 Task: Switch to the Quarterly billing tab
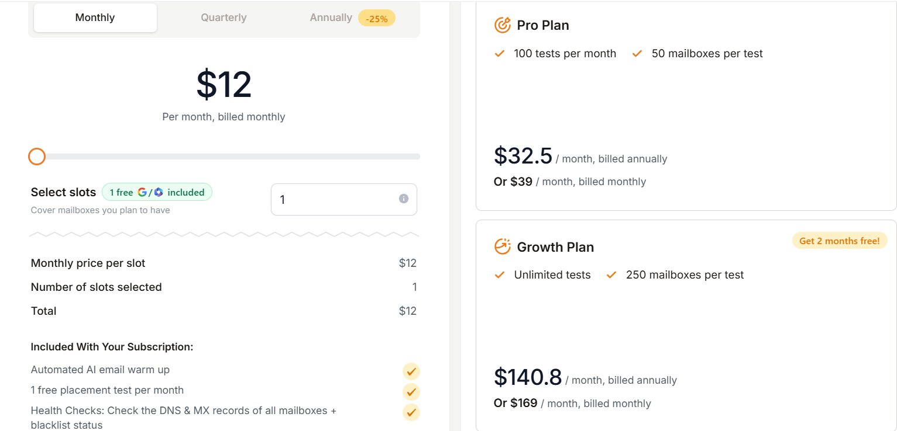coord(224,17)
